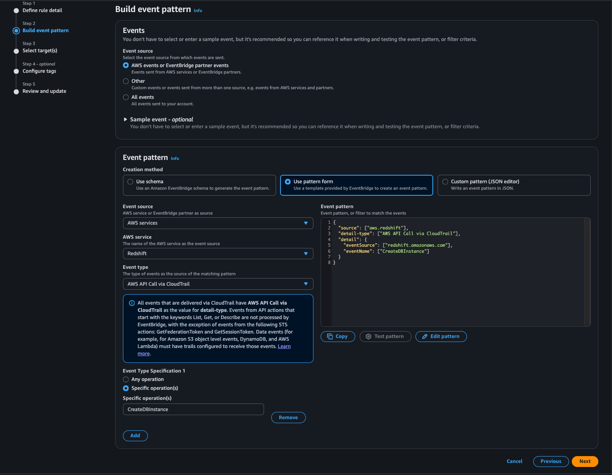Image resolution: width=612 pixels, height=475 pixels.
Task: Expand the Sample event optional section
Action: (125, 119)
